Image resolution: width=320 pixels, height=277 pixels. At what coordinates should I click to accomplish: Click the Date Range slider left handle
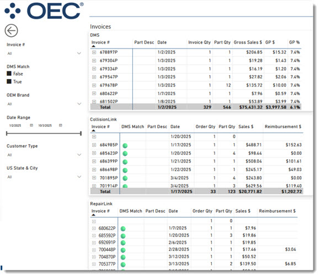coord(7,134)
